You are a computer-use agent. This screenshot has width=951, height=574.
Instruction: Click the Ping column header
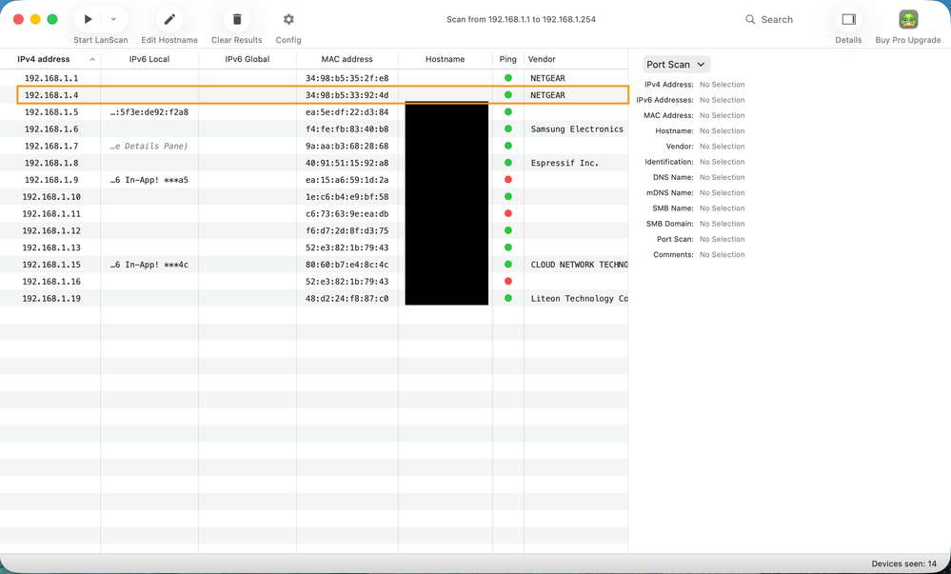pyautogui.click(x=507, y=59)
